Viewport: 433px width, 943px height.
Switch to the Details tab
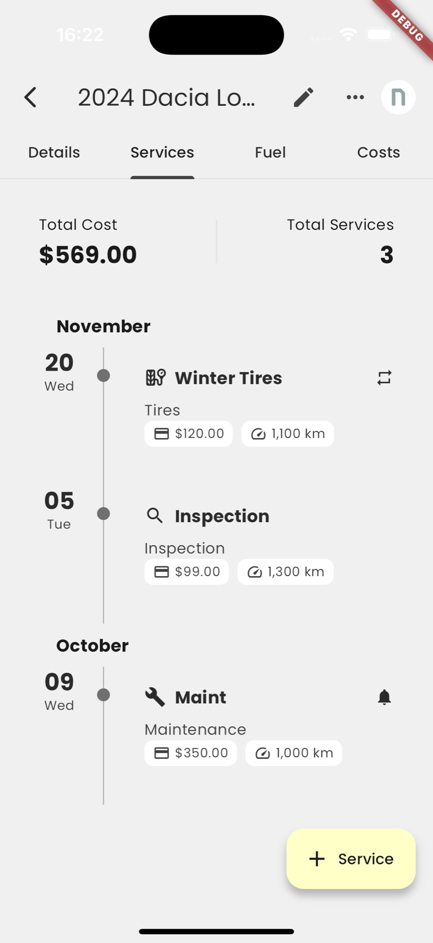point(54,153)
